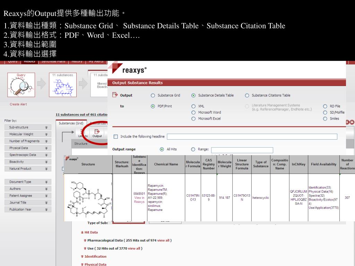Expand the Spectroscopic Data filter
This screenshot has height=266, width=355.
[28, 155]
